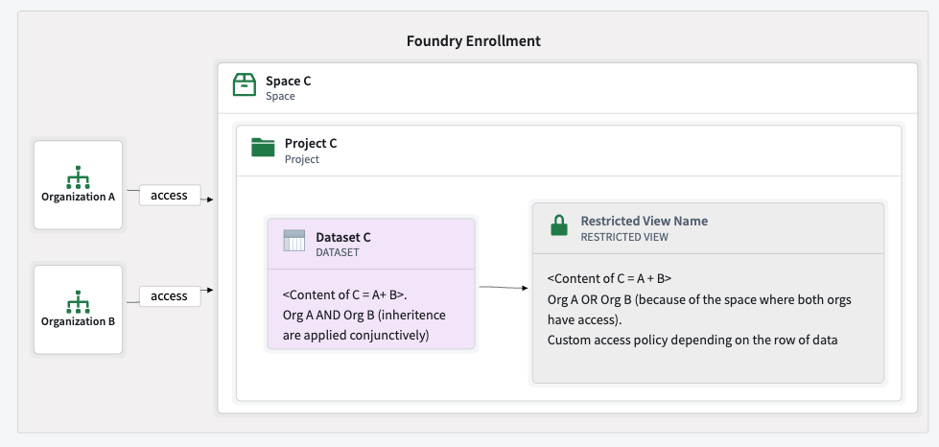Click the Organization B label text
Screen dimensions: 939x447
coord(78,321)
